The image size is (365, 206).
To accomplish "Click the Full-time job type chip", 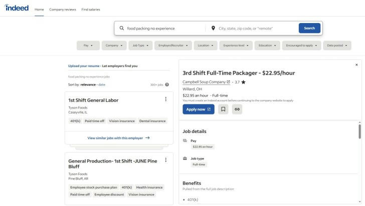I will click(x=199, y=164).
